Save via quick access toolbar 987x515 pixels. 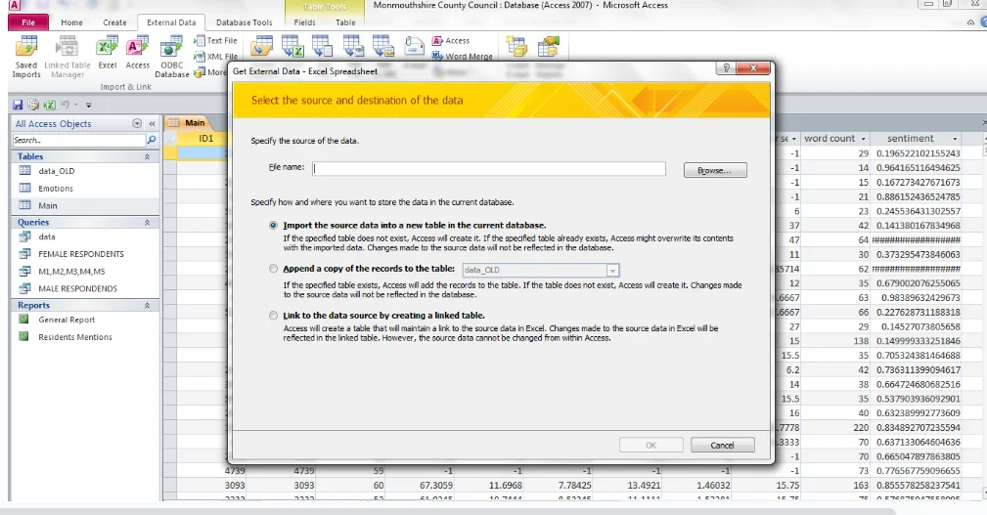click(x=18, y=105)
